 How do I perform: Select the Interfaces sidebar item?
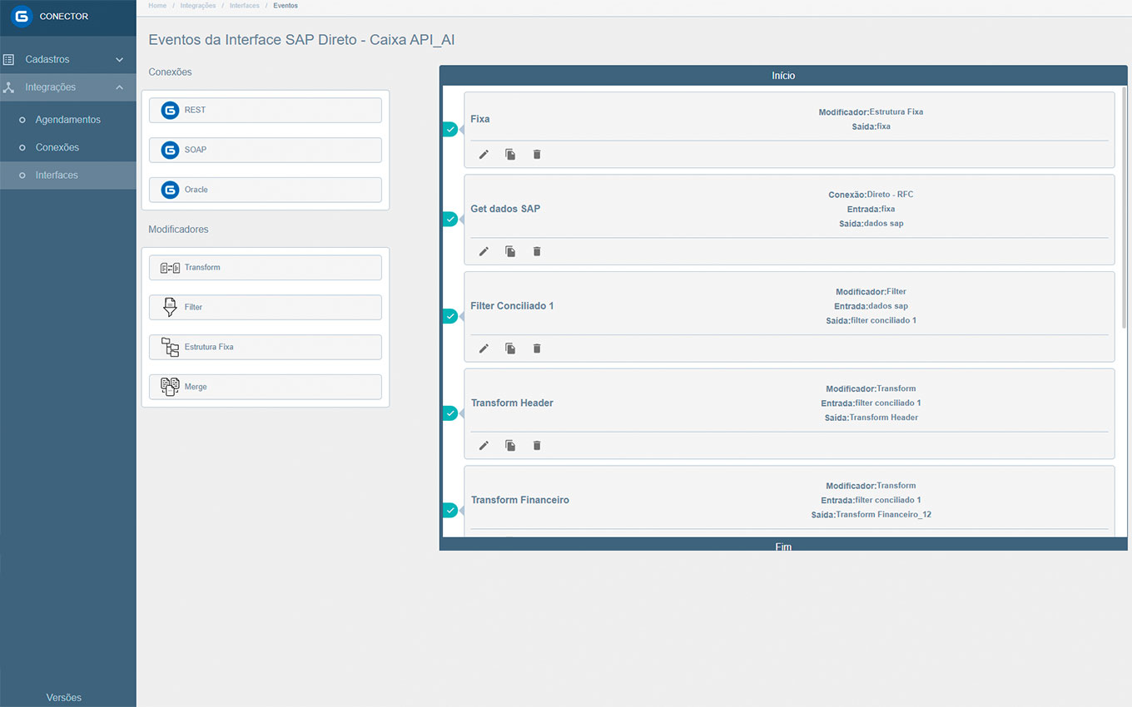click(x=57, y=176)
